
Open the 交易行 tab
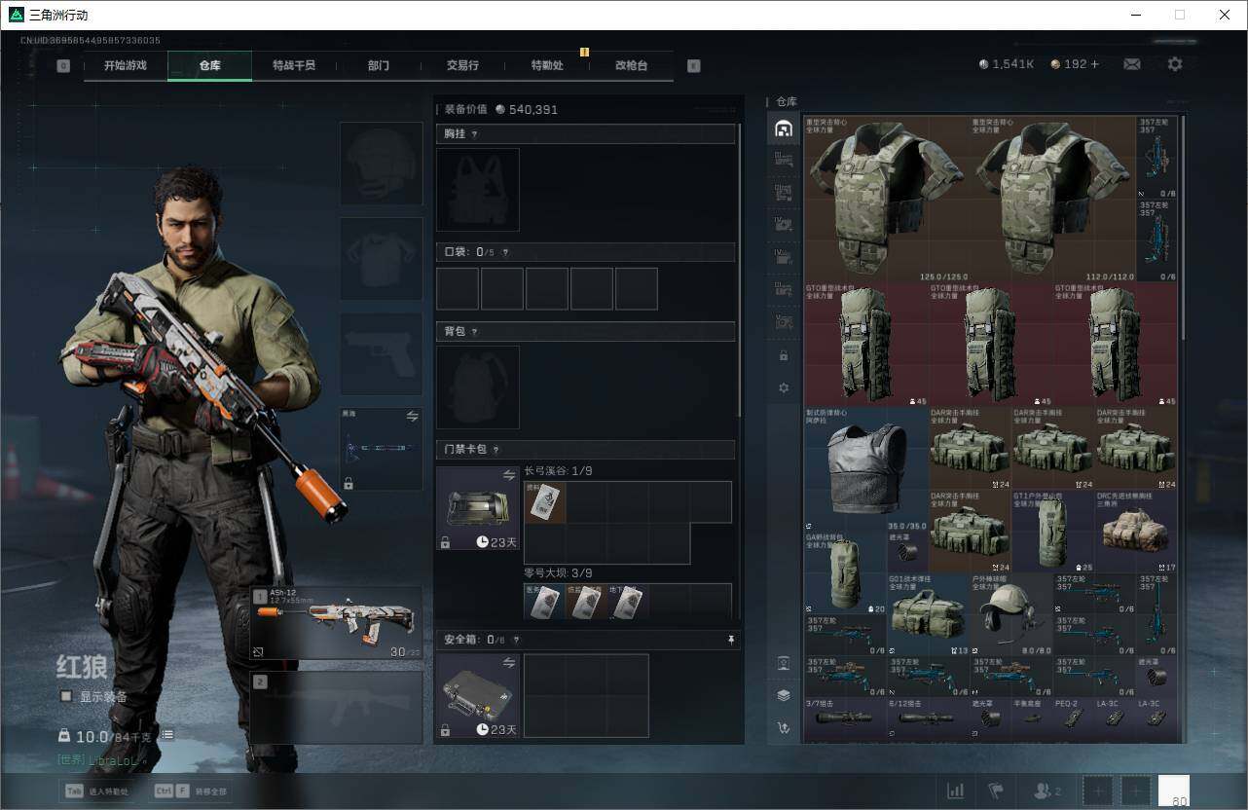[x=462, y=65]
